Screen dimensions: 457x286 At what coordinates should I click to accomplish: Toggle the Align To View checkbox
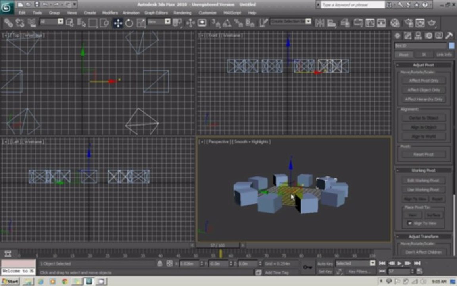[x=409, y=223]
